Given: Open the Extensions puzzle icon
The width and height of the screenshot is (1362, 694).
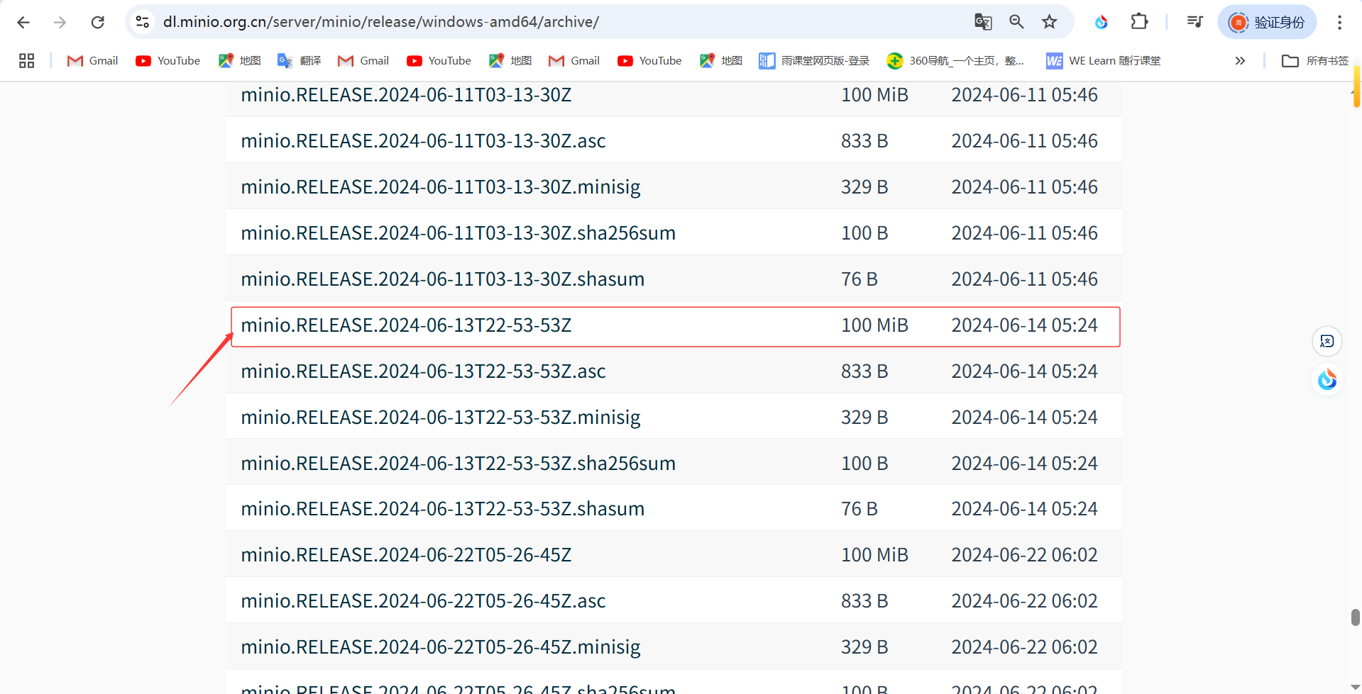Looking at the screenshot, I should (x=1139, y=22).
